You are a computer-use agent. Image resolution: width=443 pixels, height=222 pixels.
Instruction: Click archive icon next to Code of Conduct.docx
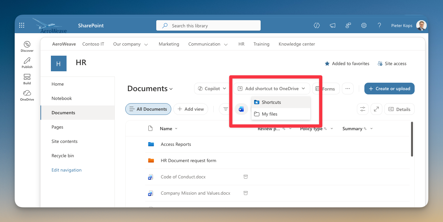click(x=246, y=177)
